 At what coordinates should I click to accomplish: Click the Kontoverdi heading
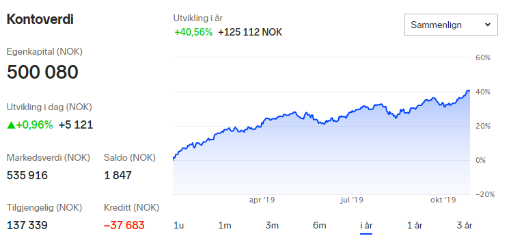[40, 19]
